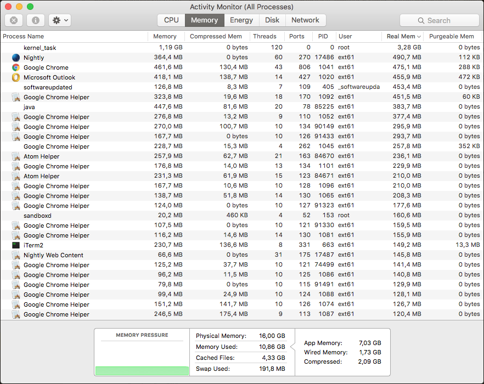Switch to the Disk tab
This screenshot has height=384, width=484.
pyautogui.click(x=272, y=20)
